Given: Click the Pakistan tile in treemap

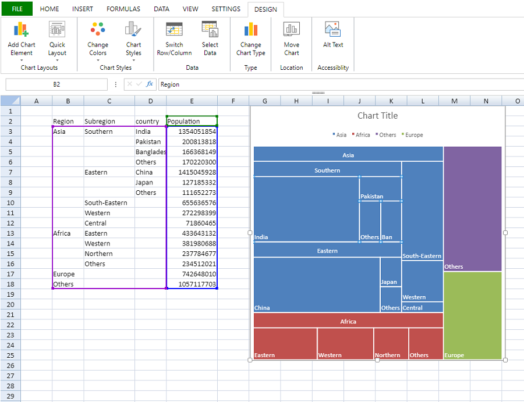Looking at the screenshot, I should pos(380,188).
